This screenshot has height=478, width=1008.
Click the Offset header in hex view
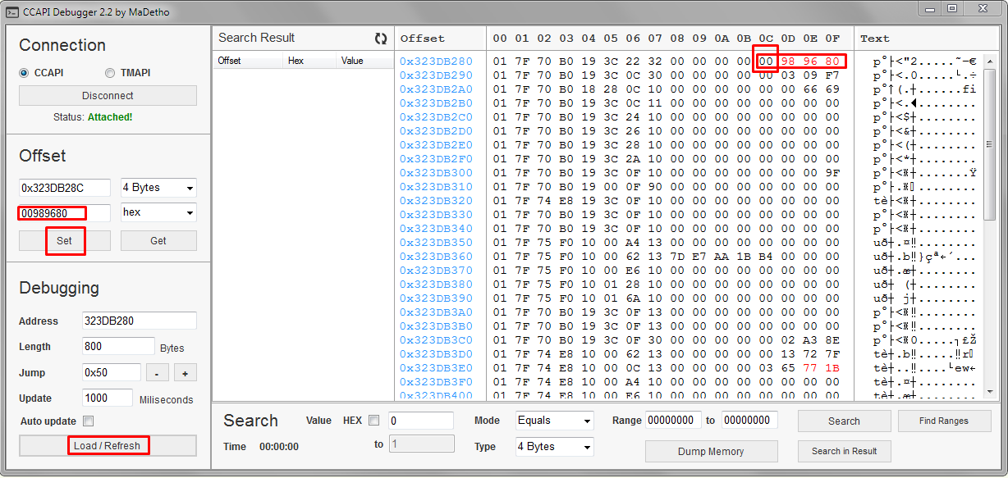click(x=423, y=39)
